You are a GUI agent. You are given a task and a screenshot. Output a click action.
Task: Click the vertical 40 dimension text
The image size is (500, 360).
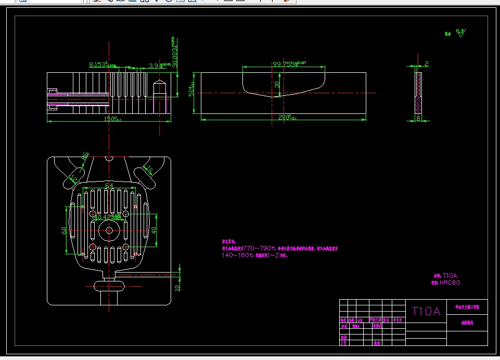click(x=154, y=230)
